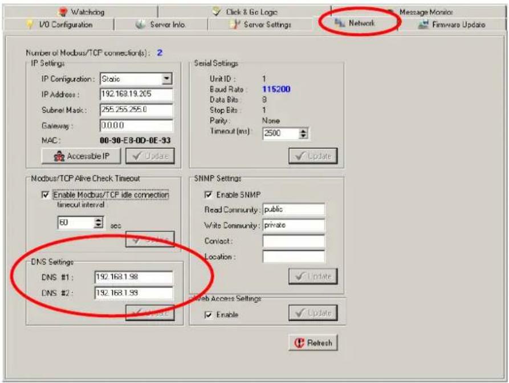The image size is (509, 383).
Task: Click the IP Address field
Action: pyautogui.click(x=136, y=94)
